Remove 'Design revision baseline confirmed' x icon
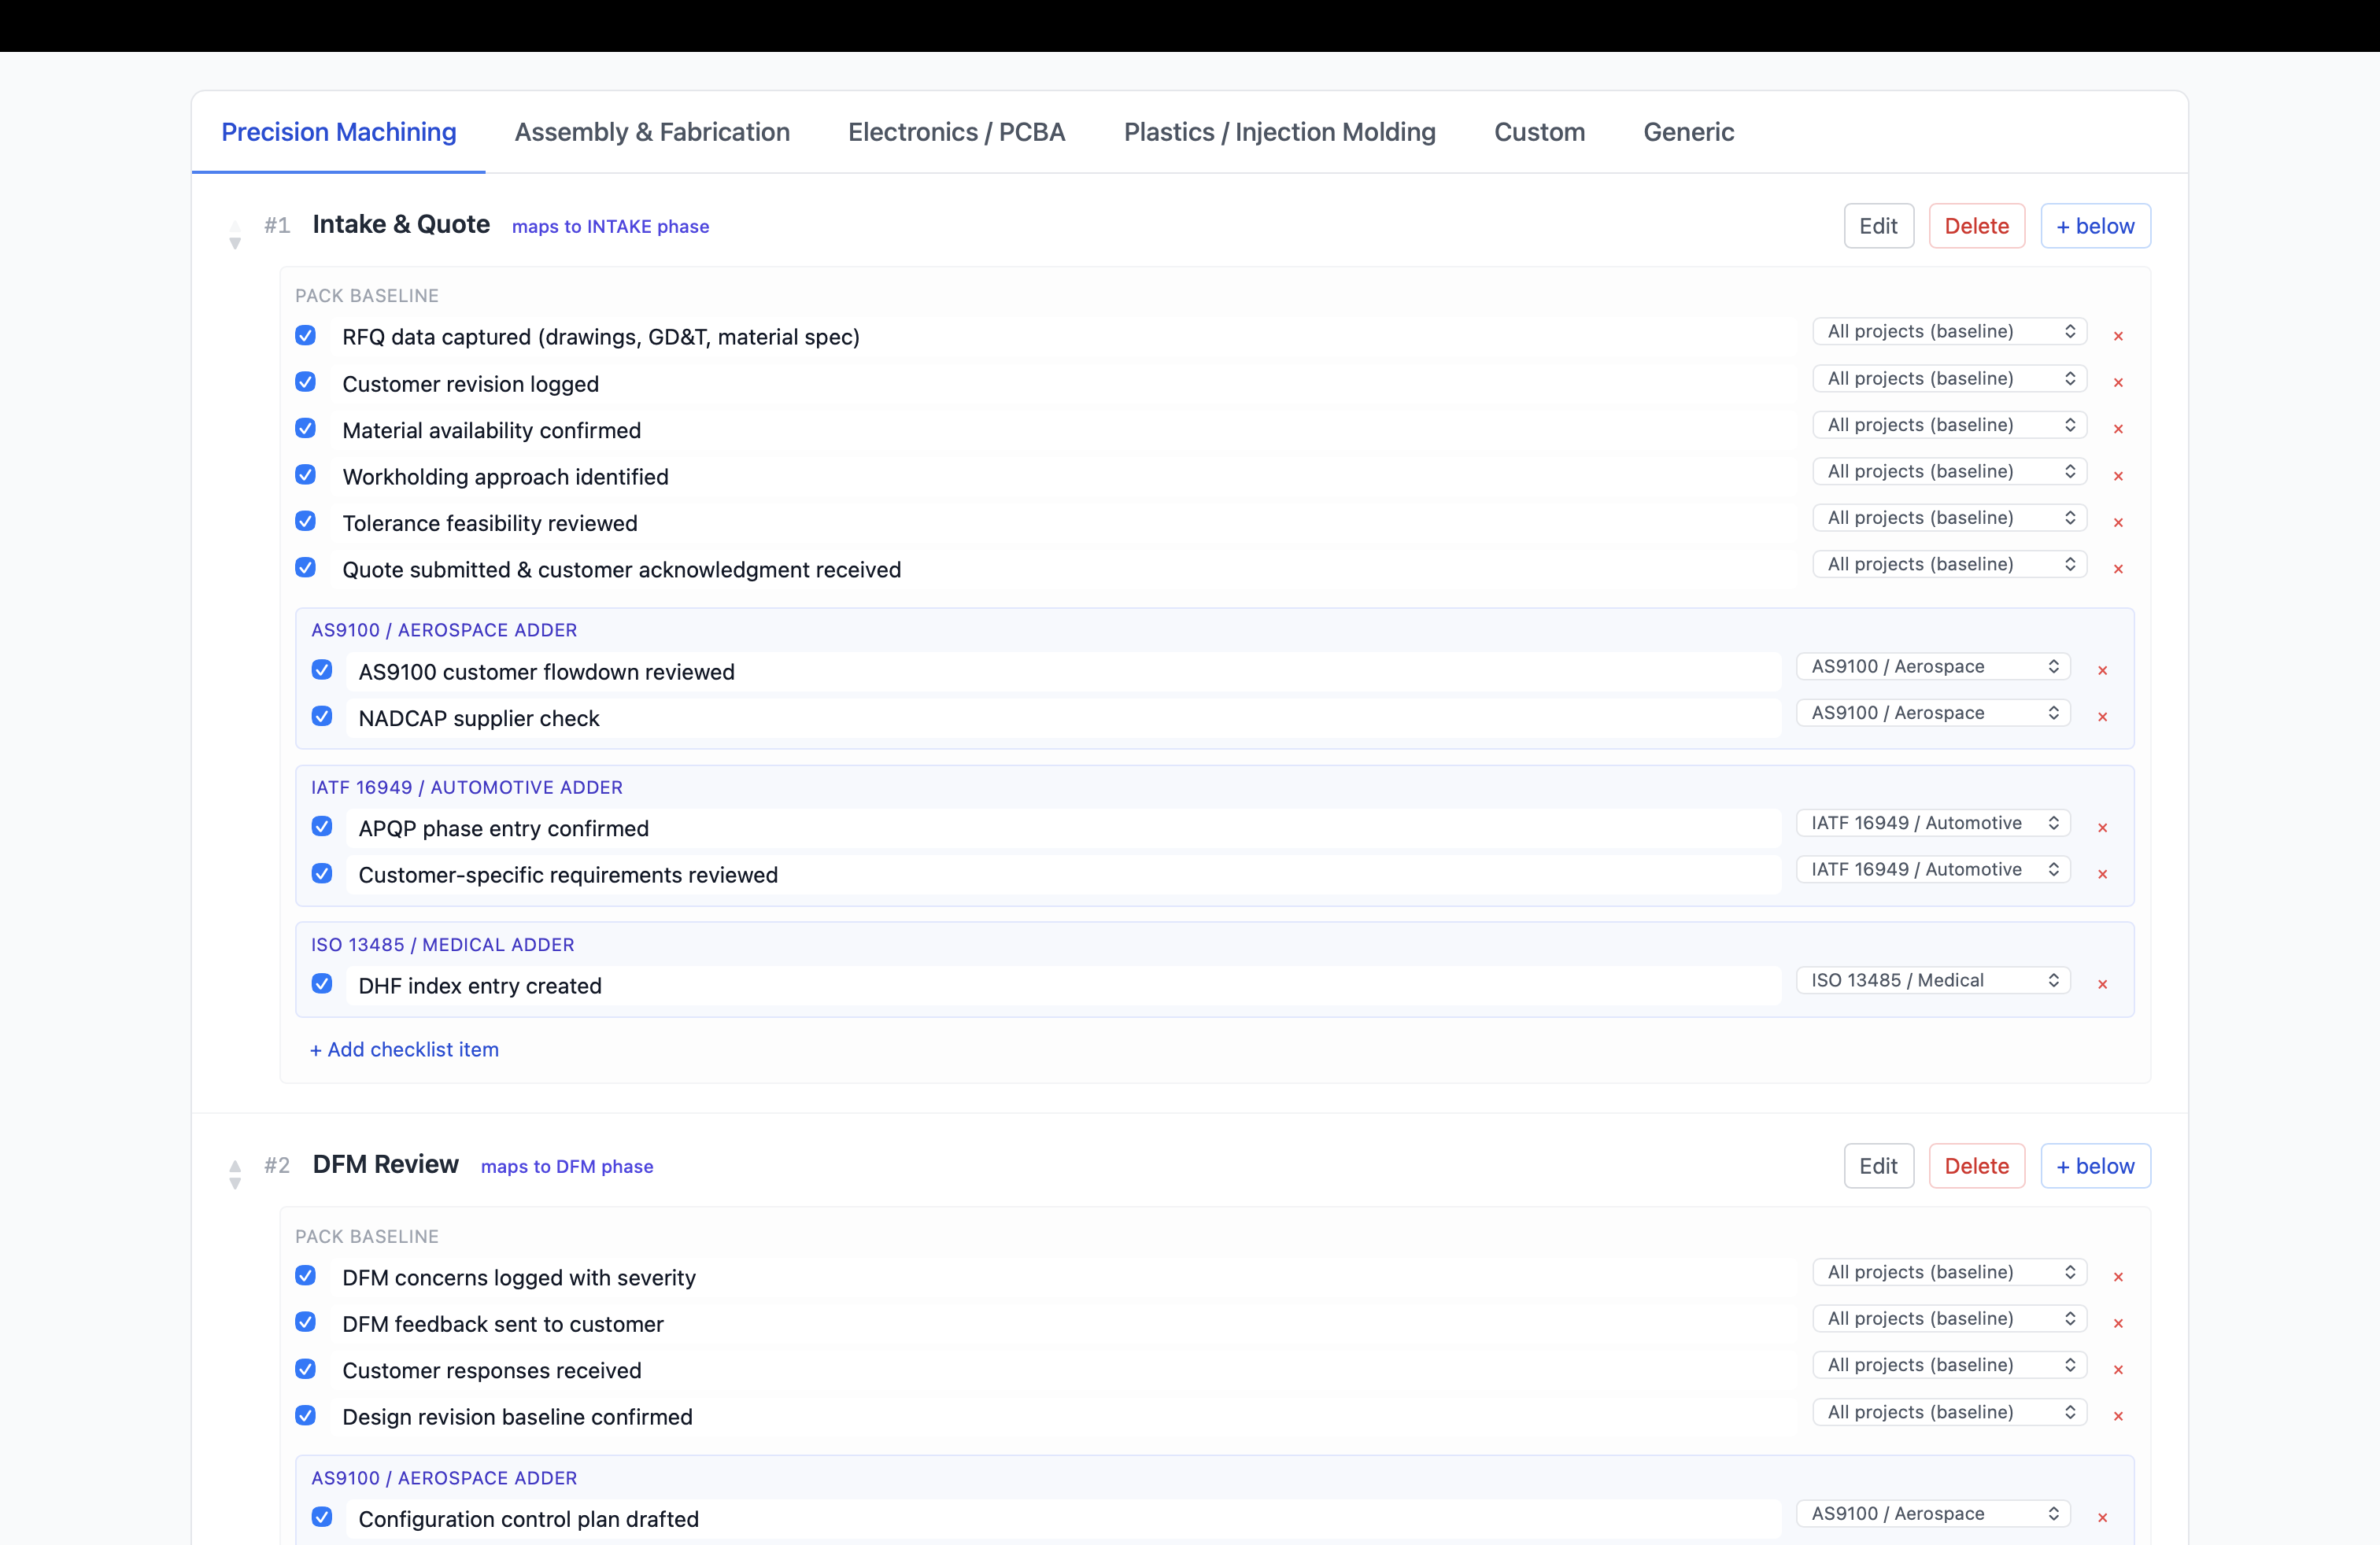Image resolution: width=2380 pixels, height=1545 pixels. coord(2118,1415)
